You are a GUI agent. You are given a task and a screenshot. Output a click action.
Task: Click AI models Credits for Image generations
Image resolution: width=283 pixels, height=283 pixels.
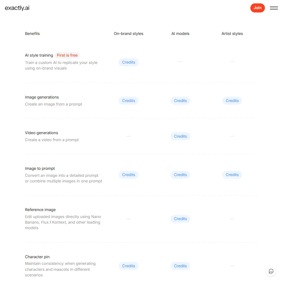coord(180,101)
